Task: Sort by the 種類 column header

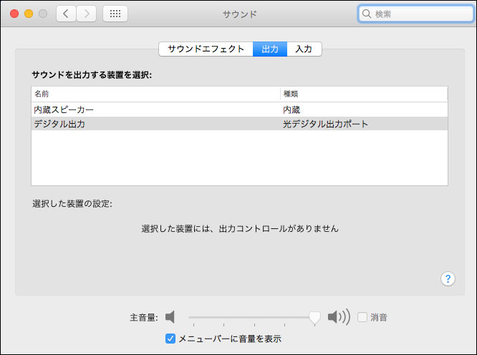Action: 364,94
